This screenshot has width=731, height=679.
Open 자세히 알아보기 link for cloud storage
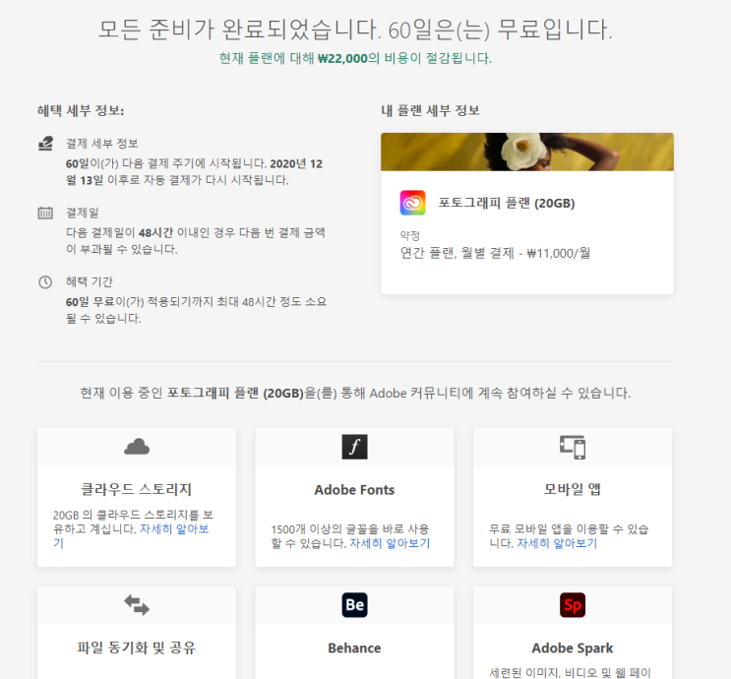(x=174, y=529)
